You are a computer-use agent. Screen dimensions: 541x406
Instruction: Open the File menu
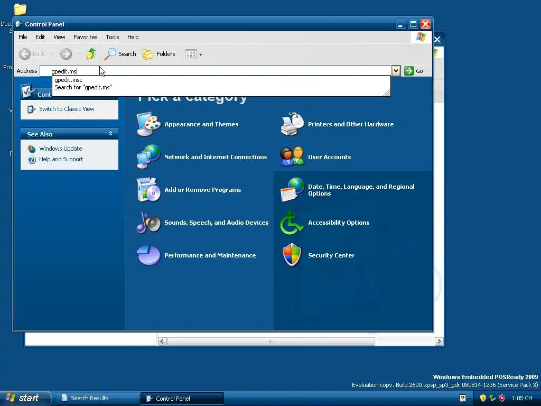[23, 37]
